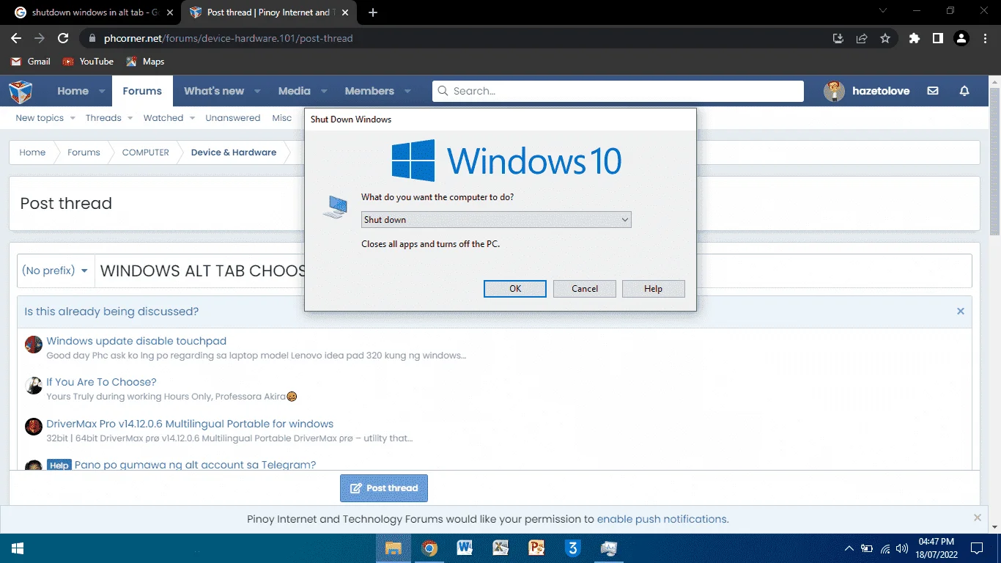
Task: Expand the Members menu arrow
Action: pos(407,92)
